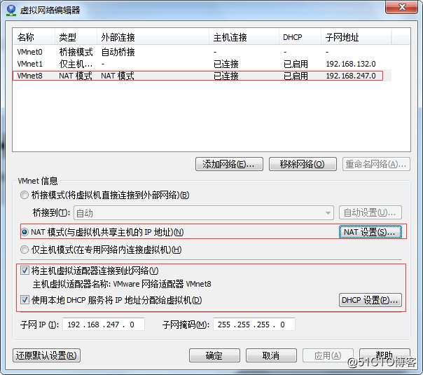
Task: Click the 确定 button
Action: pos(214,355)
